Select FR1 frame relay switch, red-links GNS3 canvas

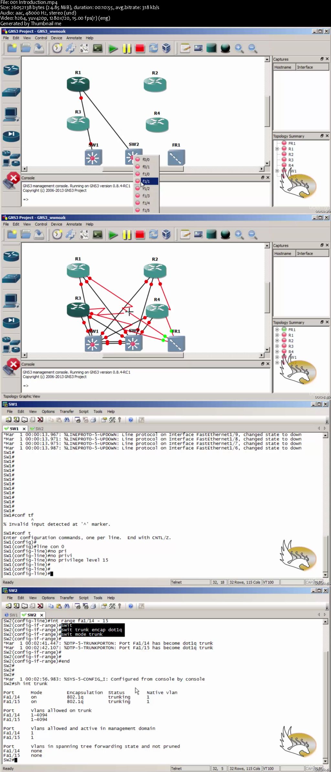pos(176,344)
